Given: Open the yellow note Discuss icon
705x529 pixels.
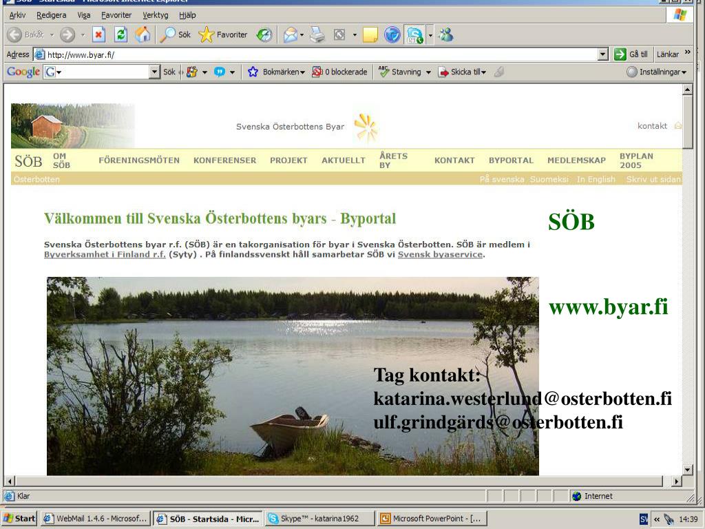Looking at the screenshot, I should [x=370, y=34].
